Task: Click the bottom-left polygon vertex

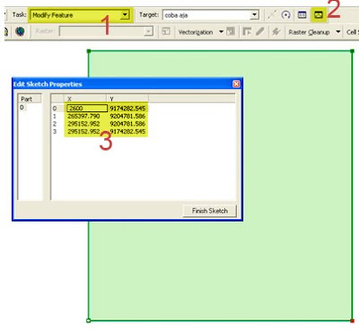Action: 89,320
